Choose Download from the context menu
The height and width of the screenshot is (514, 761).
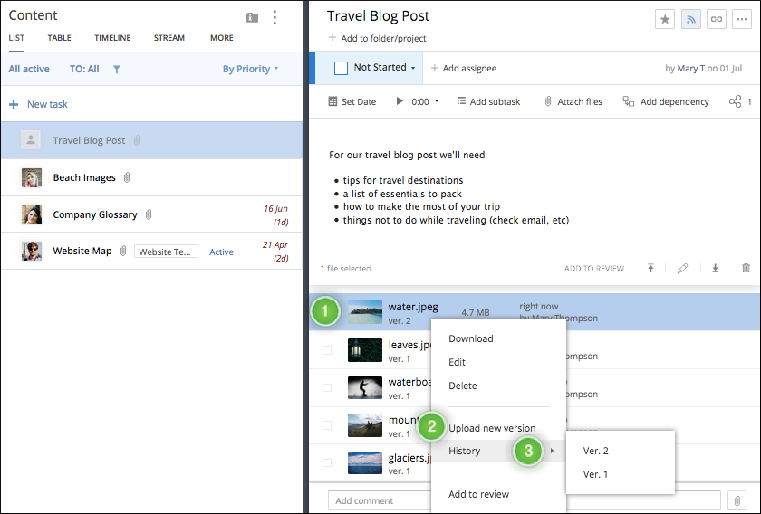pos(471,338)
